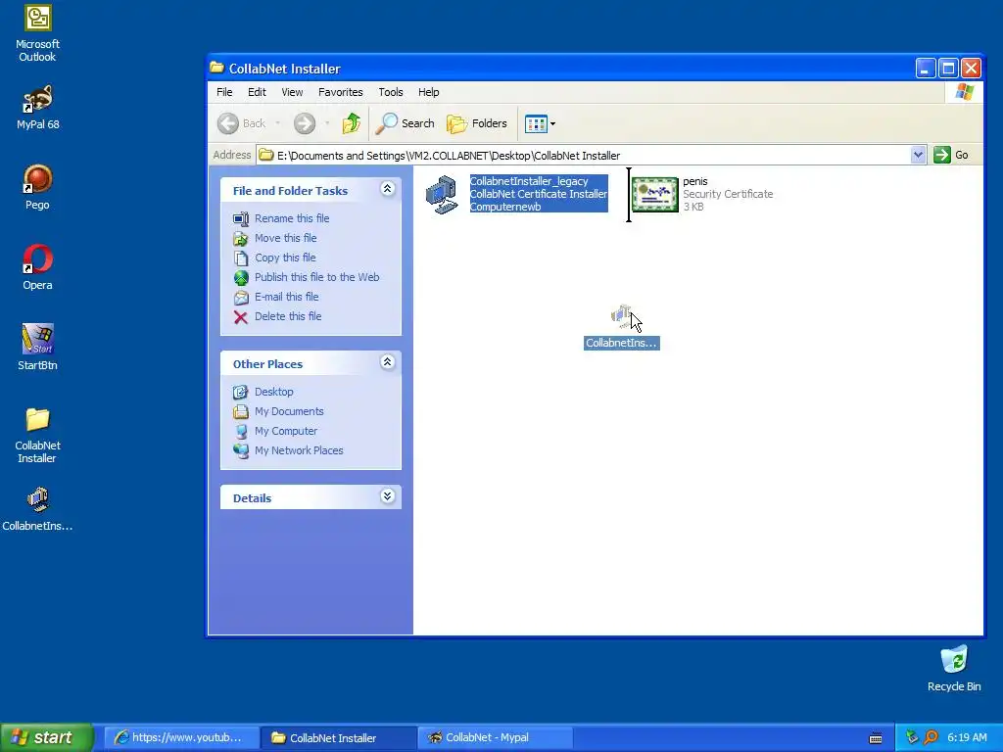Select CollabnetInstaller_legacy file icon

tap(442, 195)
